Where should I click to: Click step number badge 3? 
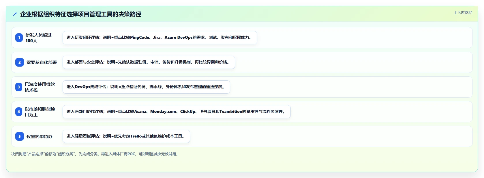[x=19, y=87]
